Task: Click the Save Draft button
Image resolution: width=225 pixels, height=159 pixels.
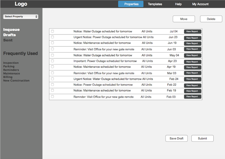Action: (177, 138)
